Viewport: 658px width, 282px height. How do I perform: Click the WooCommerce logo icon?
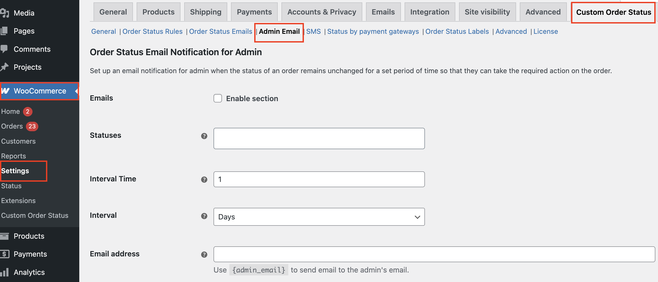(5, 91)
